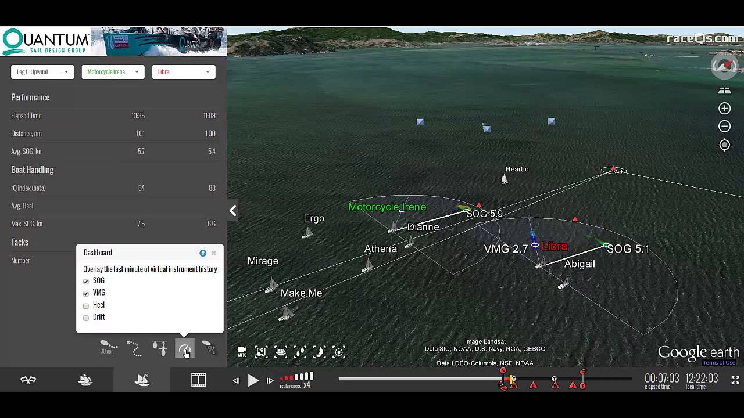The height and width of the screenshot is (418, 744).
Task: Zoom out the map
Action: click(724, 127)
